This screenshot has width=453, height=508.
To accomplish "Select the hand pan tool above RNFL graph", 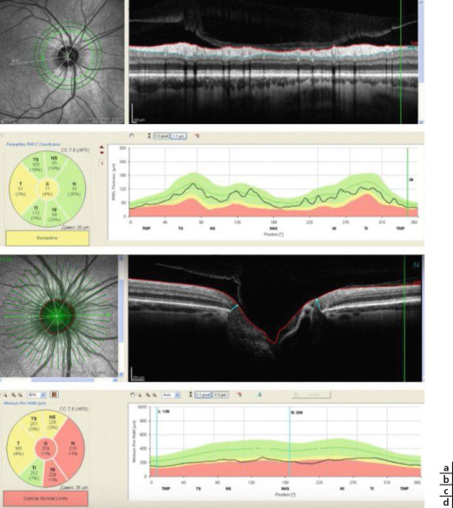I will pos(131,136).
